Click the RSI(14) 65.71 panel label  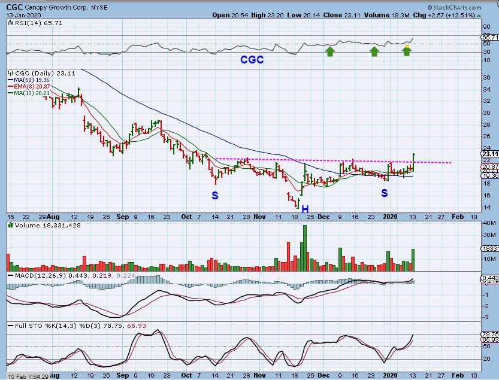[x=38, y=23]
